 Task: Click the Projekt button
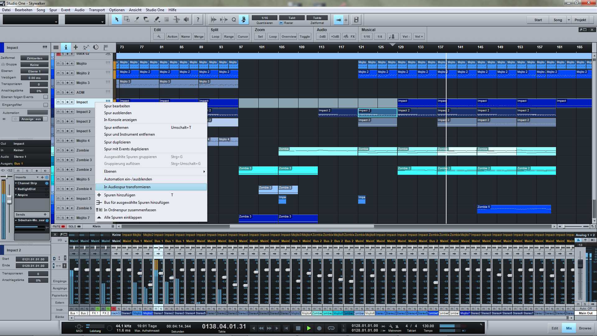[580, 20]
